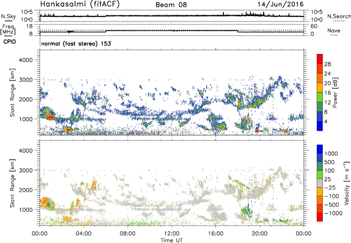Click the 4000 tick of the power panel
This screenshot has width=351, height=243.
(25, 60)
